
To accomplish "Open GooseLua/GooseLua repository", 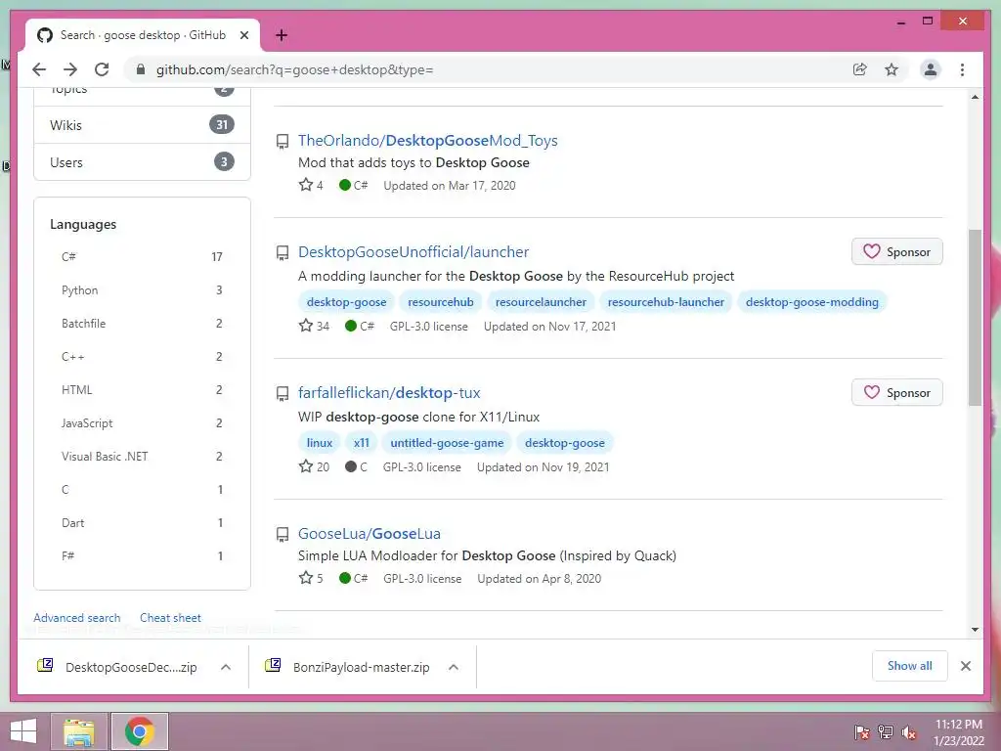I will (369, 533).
